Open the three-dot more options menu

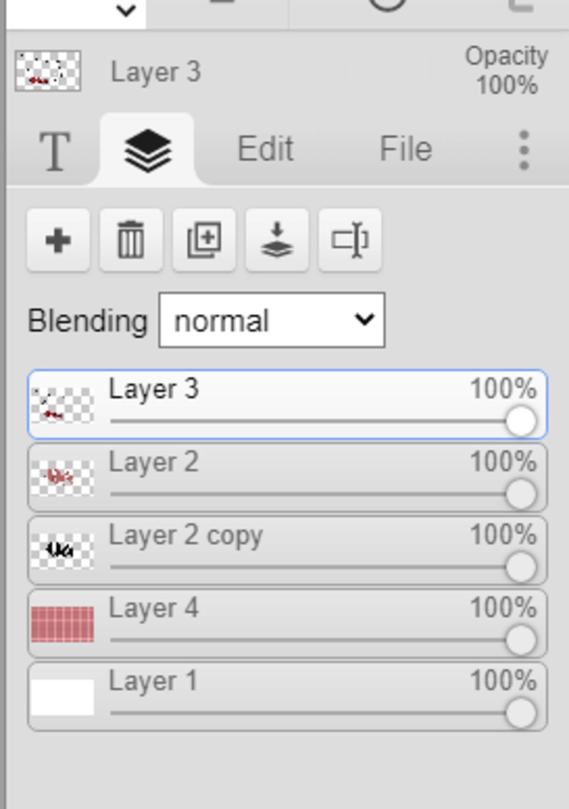point(523,150)
